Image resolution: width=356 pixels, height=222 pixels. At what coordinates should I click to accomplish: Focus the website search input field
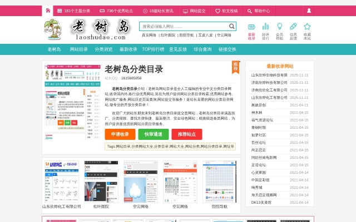[x=184, y=26]
